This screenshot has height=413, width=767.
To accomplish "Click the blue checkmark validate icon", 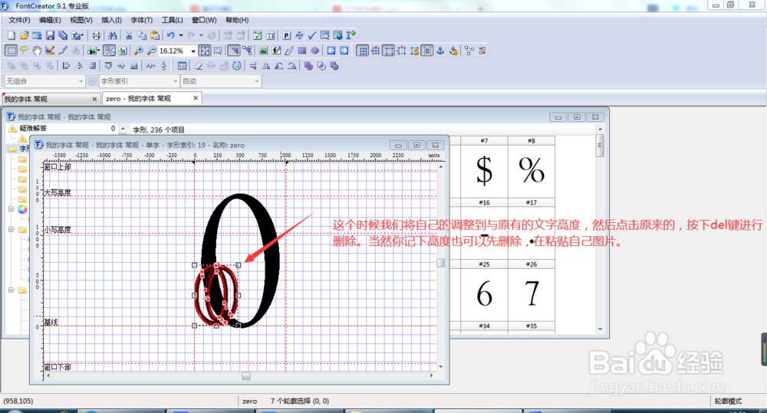I will [312, 35].
